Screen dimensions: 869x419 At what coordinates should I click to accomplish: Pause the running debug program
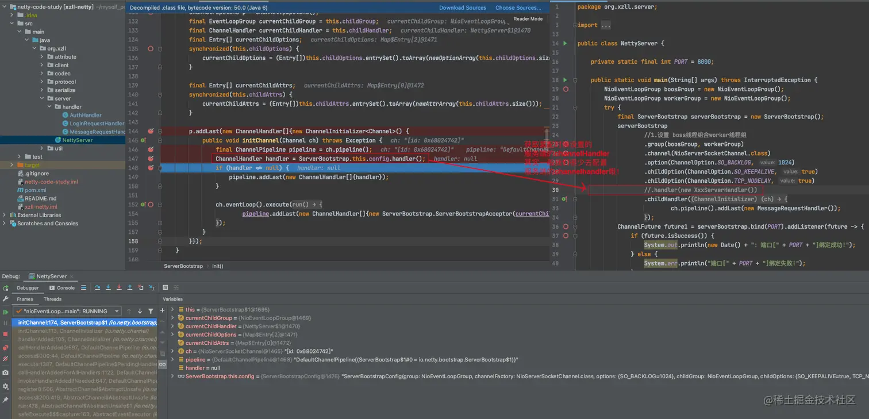(5, 323)
